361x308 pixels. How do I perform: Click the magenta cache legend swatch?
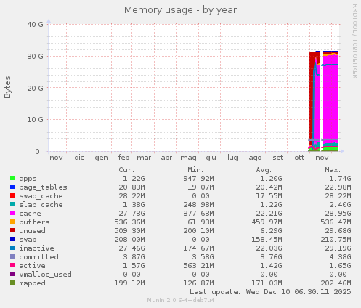pyautogui.click(x=12, y=213)
